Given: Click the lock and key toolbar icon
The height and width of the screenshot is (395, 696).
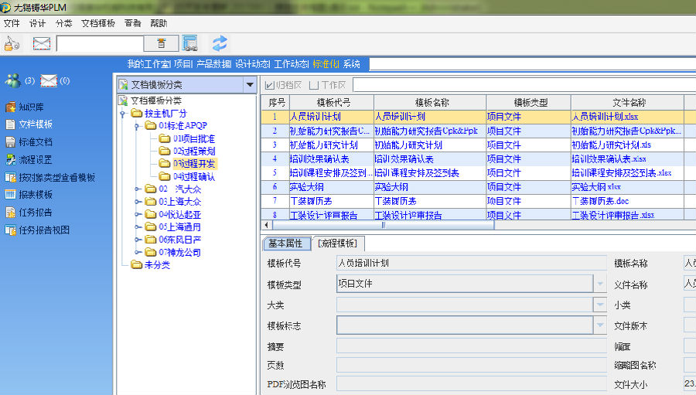Looking at the screenshot, I should 12,43.
